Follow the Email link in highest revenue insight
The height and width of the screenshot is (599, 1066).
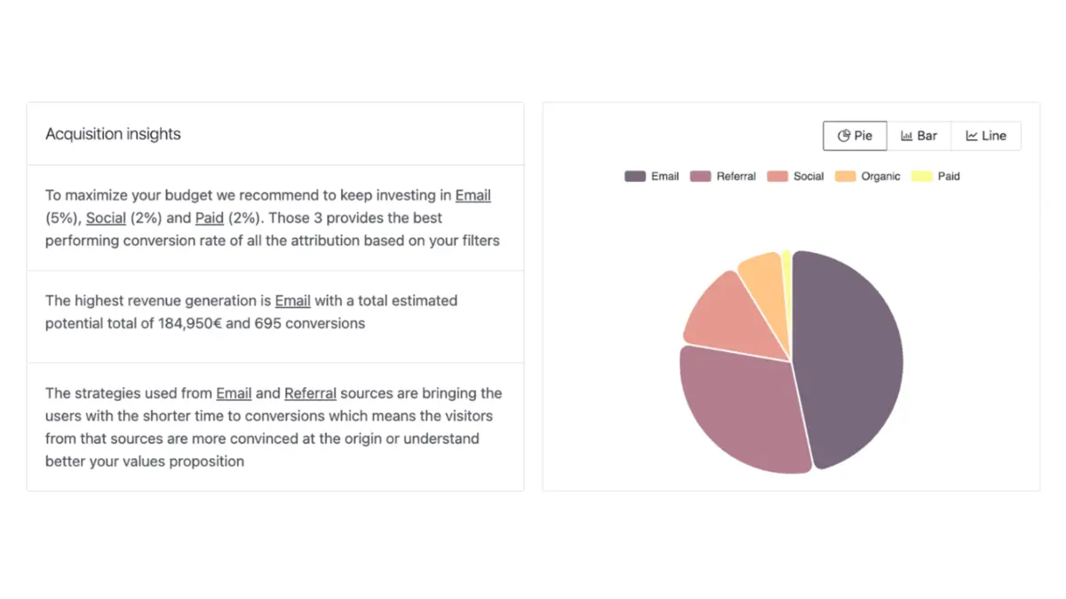292,301
